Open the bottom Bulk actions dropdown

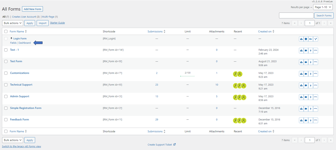[x=13, y=140]
